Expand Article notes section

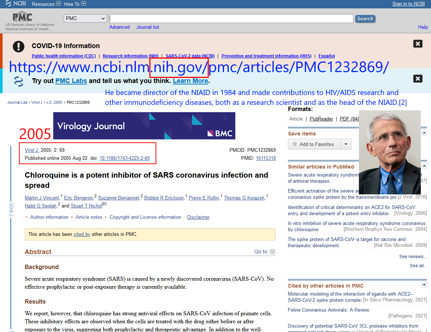point(89,217)
